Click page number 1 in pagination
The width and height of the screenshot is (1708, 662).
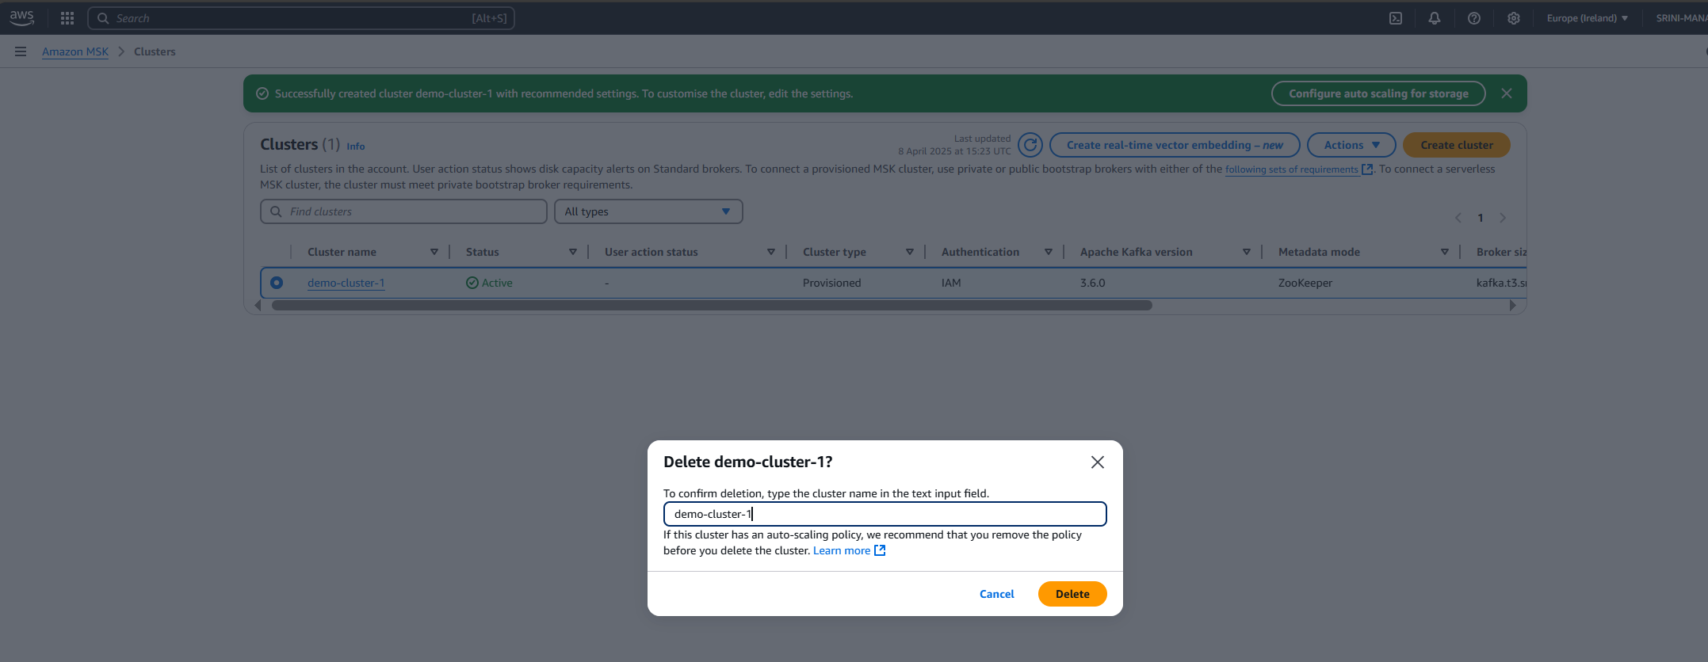click(x=1481, y=218)
